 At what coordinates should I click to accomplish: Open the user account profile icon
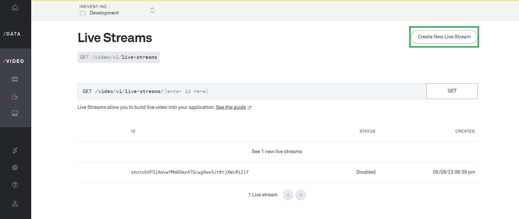[x=15, y=204]
